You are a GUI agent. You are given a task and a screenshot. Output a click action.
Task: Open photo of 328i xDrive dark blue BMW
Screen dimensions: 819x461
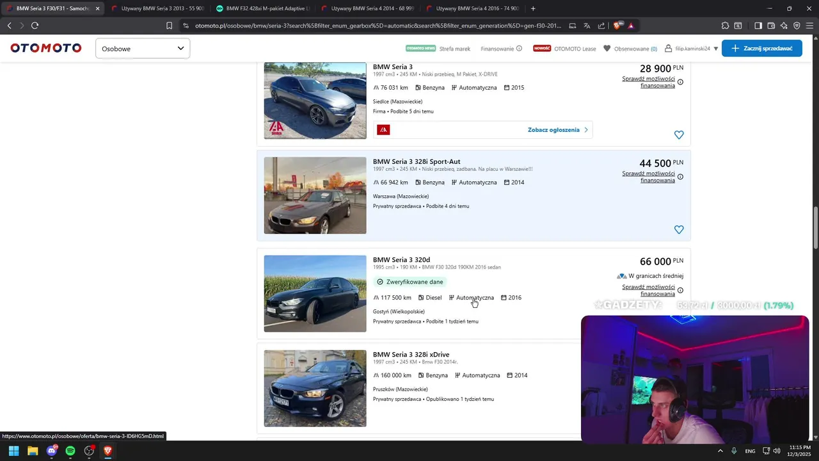coord(315,388)
